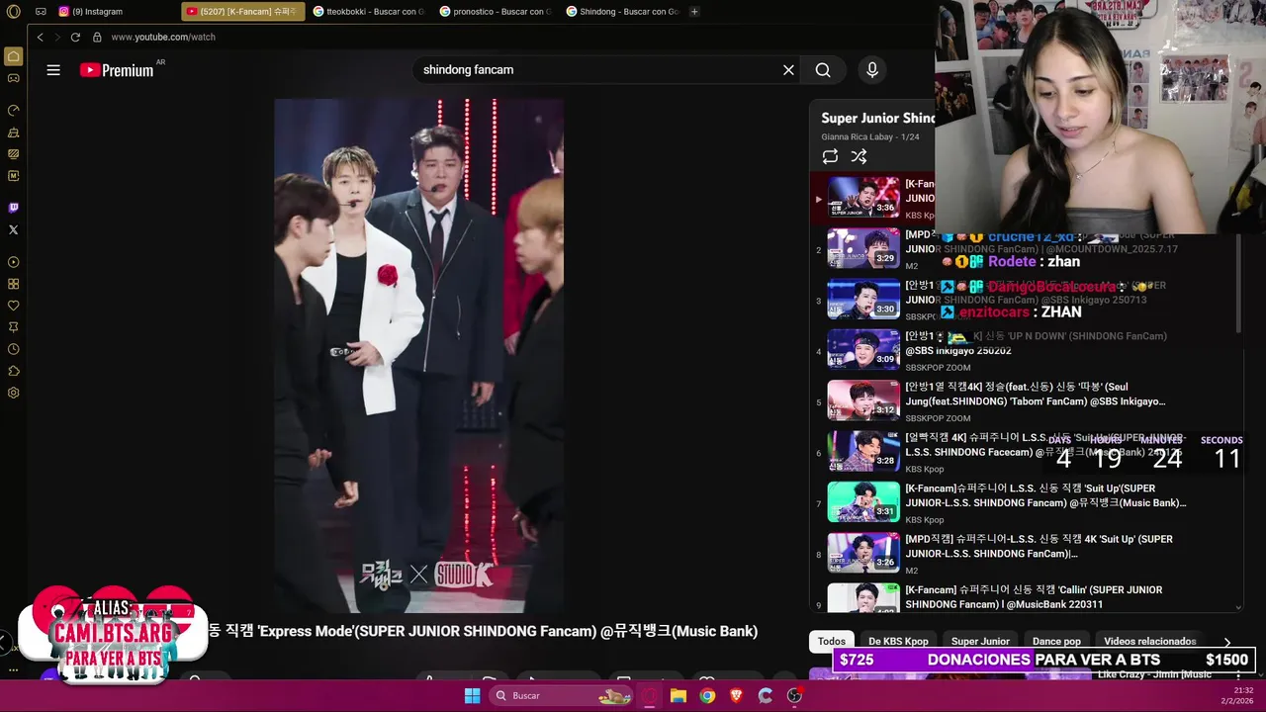Open the striped panel sidebar icon

[x=13, y=154]
